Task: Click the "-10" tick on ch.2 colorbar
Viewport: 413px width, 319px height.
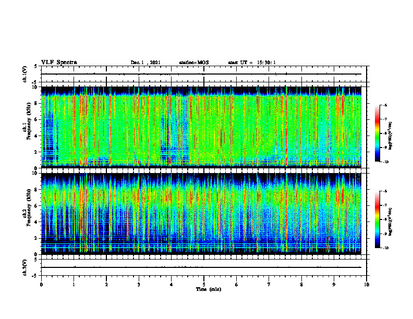Action: pos(385,248)
